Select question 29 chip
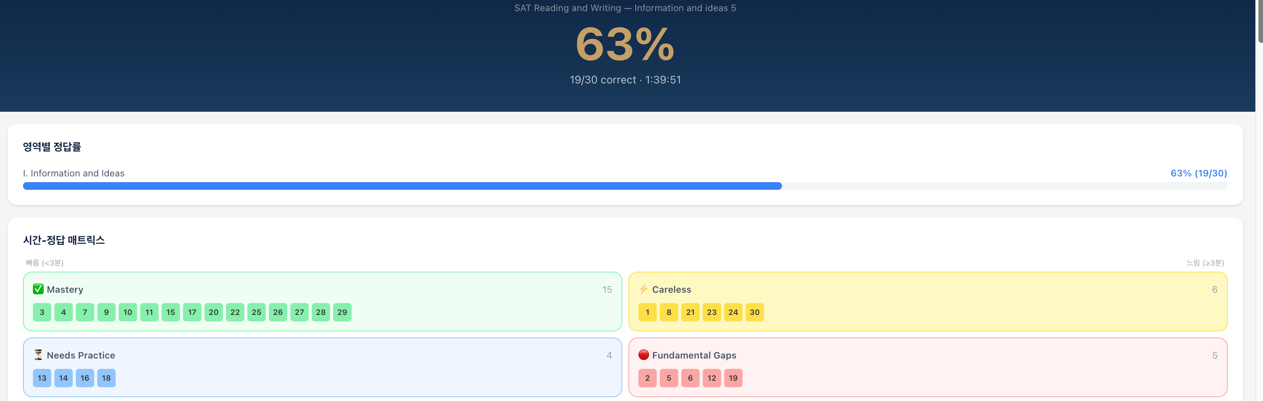The image size is (1263, 401). (342, 312)
